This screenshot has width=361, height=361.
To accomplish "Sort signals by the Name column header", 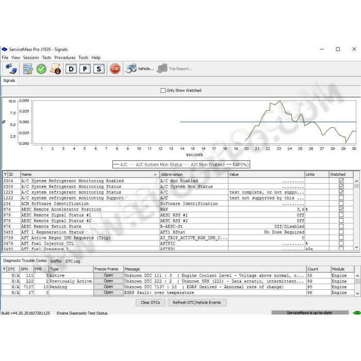I will click(x=88, y=174).
